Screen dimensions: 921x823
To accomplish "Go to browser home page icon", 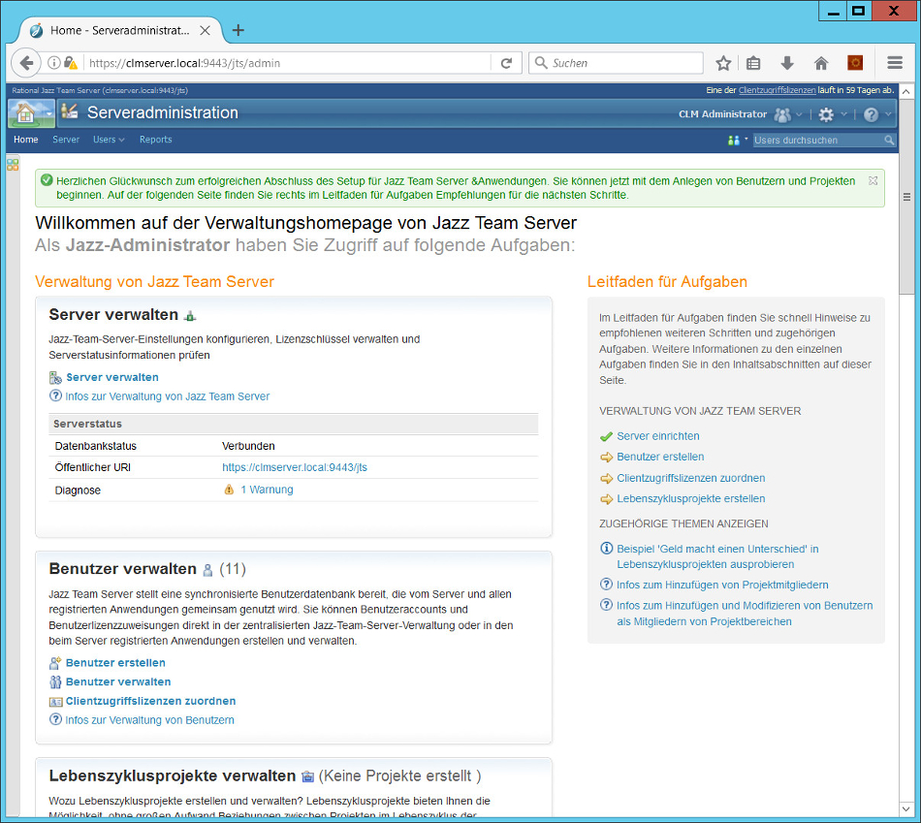I will [821, 63].
